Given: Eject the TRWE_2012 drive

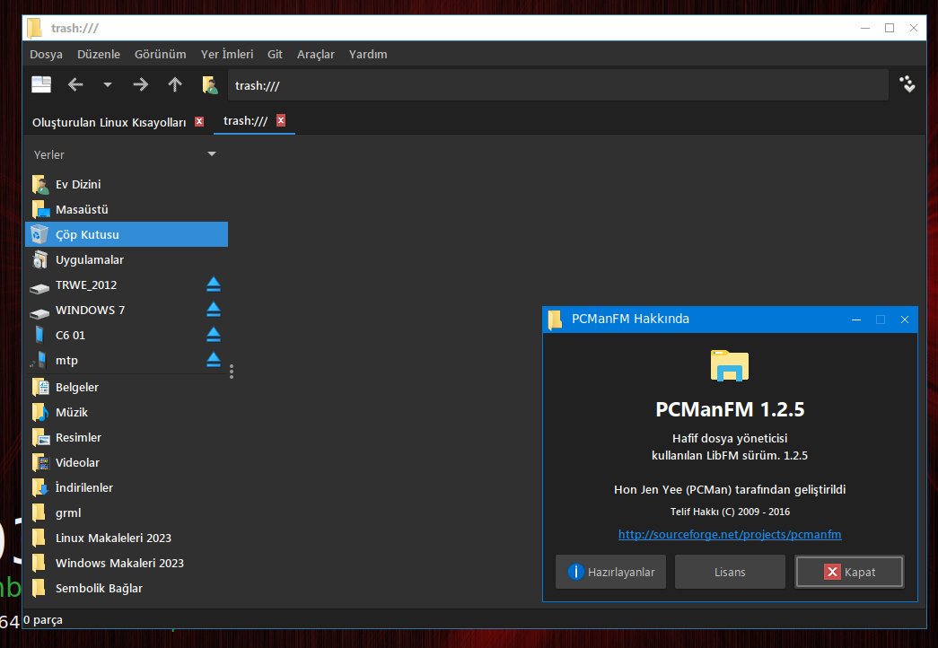Looking at the screenshot, I should click(x=214, y=285).
